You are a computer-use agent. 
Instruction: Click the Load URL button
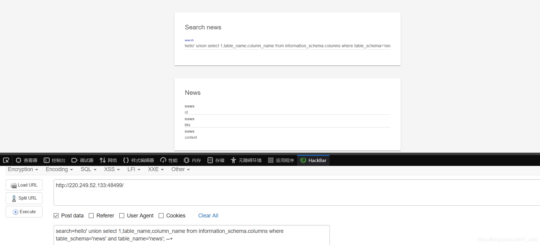click(x=24, y=185)
